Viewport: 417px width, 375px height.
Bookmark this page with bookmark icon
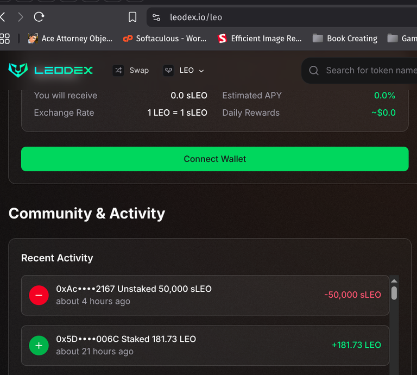(132, 17)
